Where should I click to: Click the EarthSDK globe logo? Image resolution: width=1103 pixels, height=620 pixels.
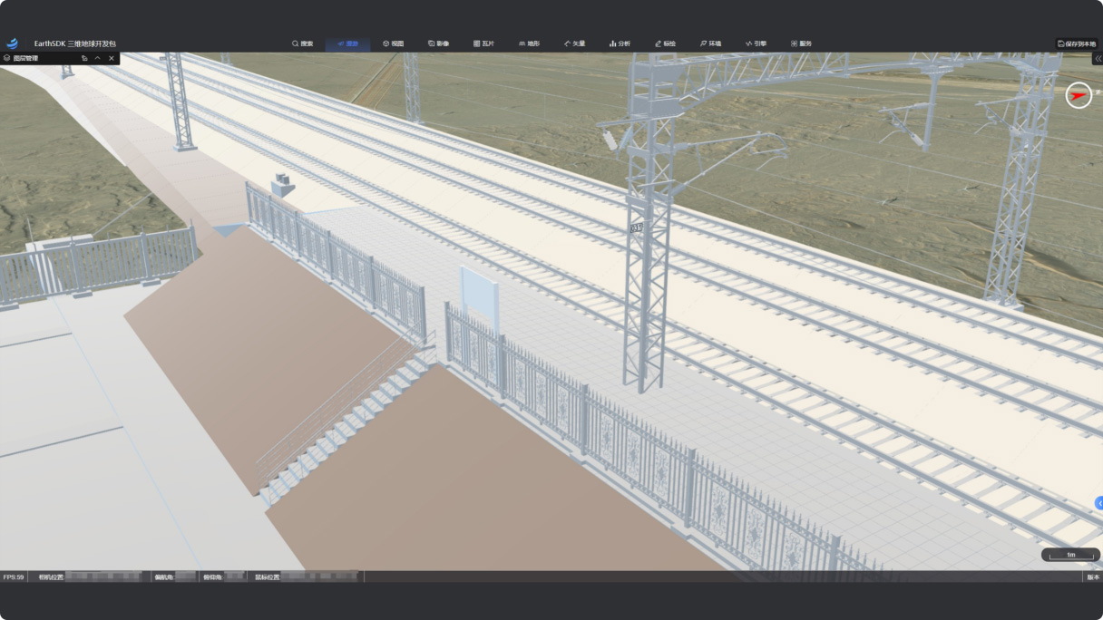[13, 44]
